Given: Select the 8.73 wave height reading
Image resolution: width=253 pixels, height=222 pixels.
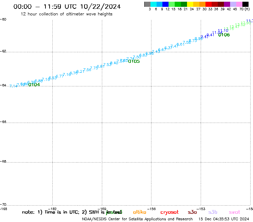Looking at the screenshot, I should coord(193,41).
